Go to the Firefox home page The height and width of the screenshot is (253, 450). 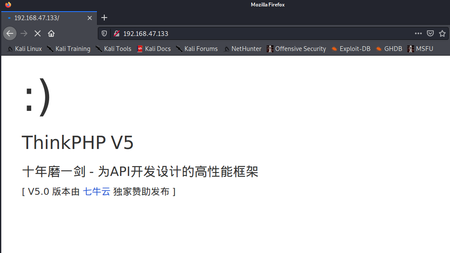(x=51, y=34)
